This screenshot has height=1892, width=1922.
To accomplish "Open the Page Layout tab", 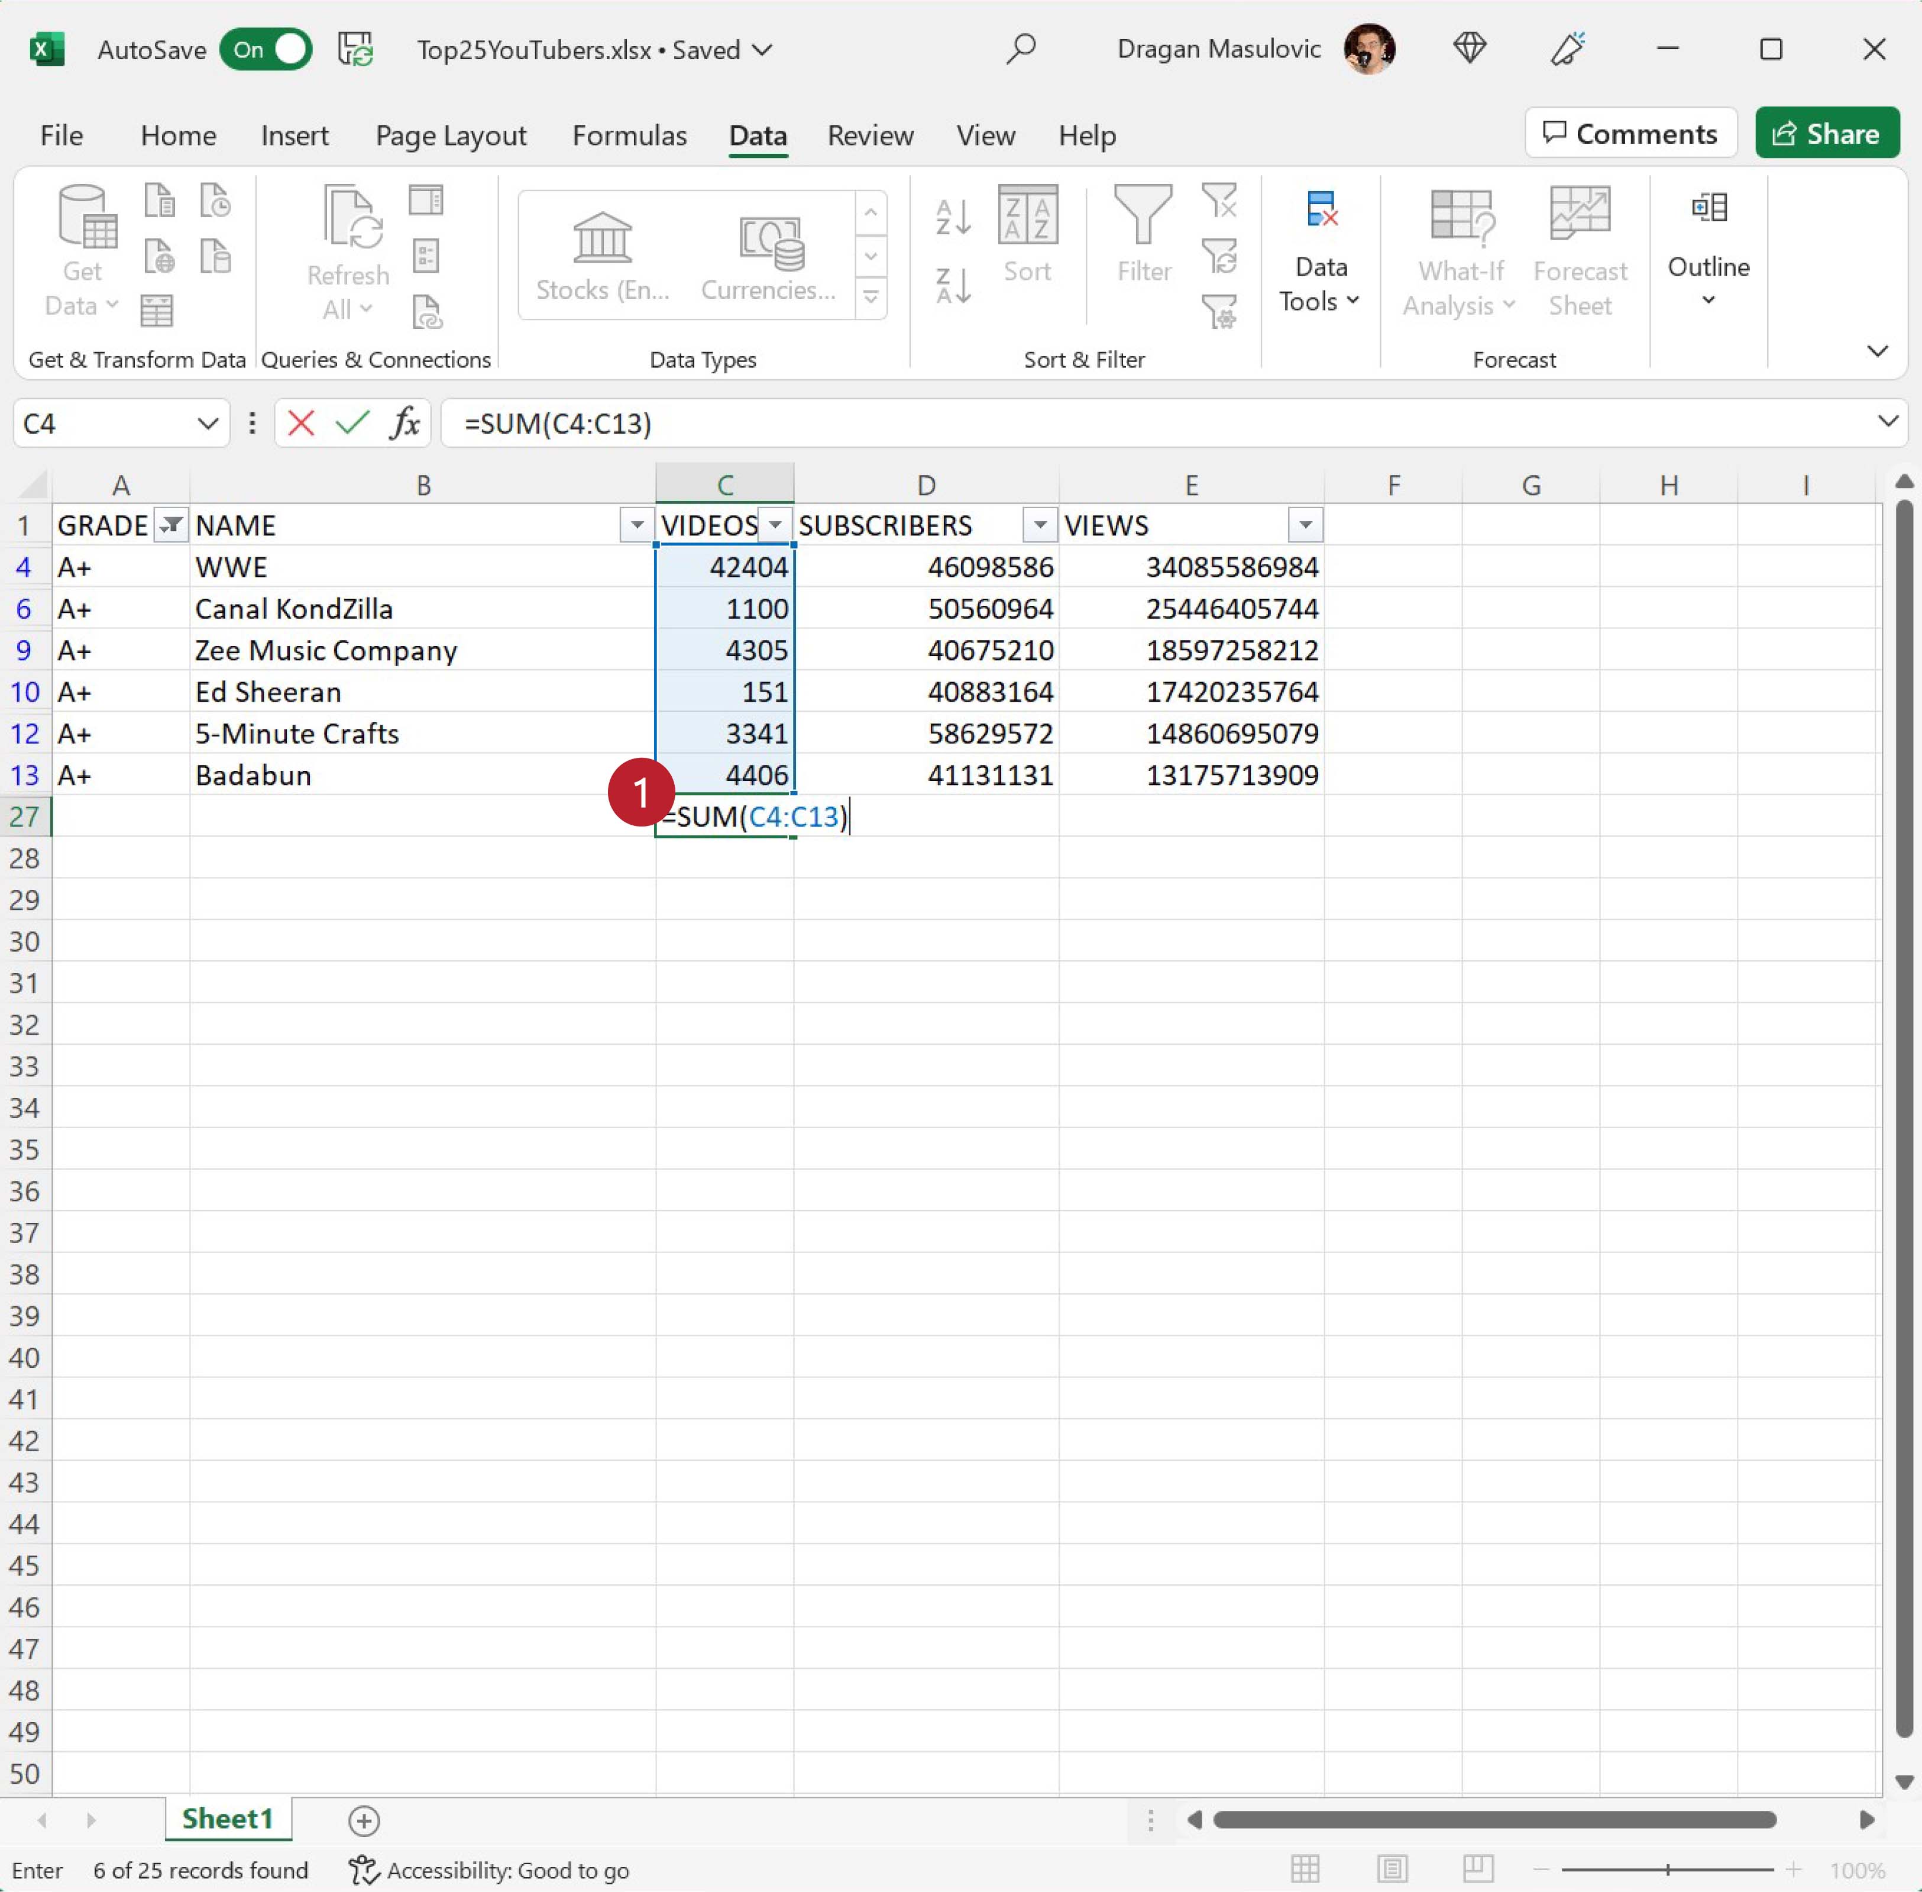I will click(450, 135).
